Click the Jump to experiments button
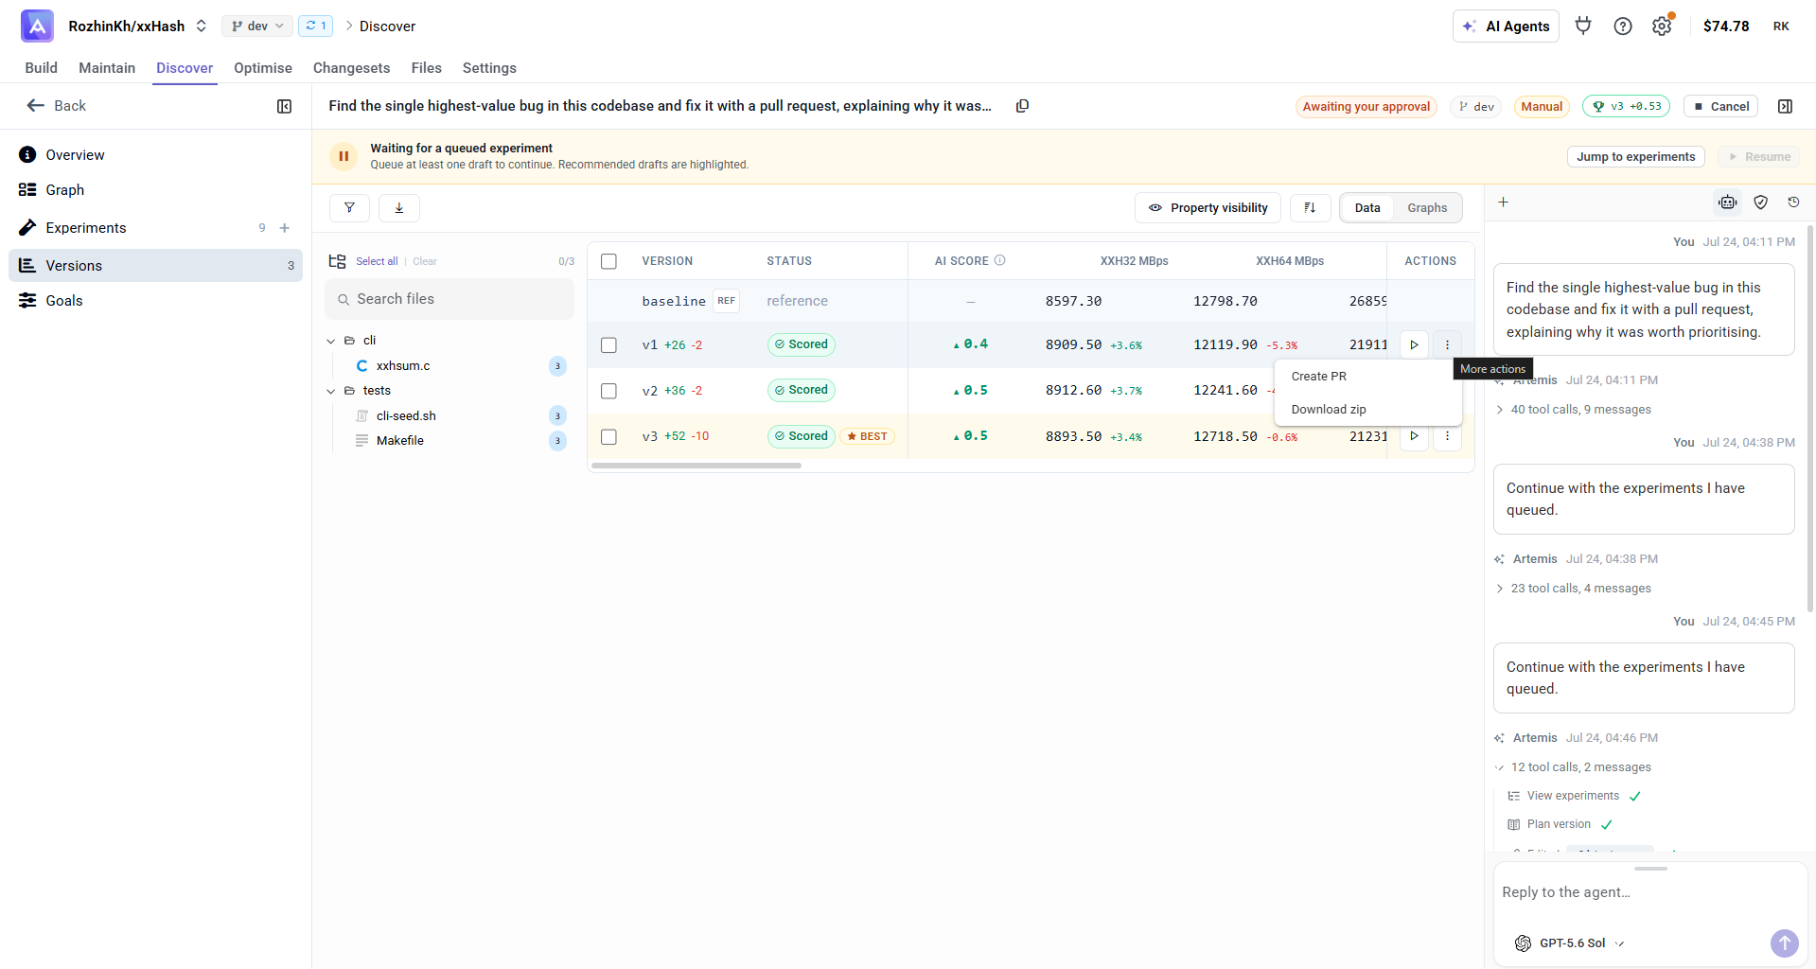Viewport: 1816px width, 969px height. pyautogui.click(x=1635, y=157)
